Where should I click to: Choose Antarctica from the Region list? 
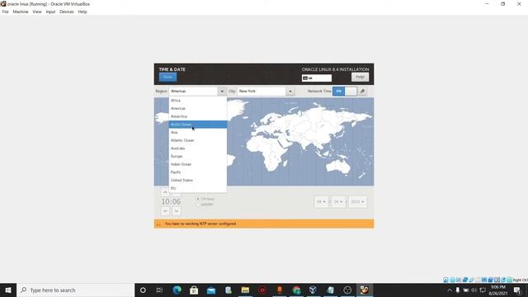click(x=198, y=116)
